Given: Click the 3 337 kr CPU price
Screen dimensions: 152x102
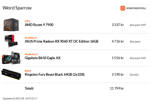Looking at the screenshot, I should [118, 25].
